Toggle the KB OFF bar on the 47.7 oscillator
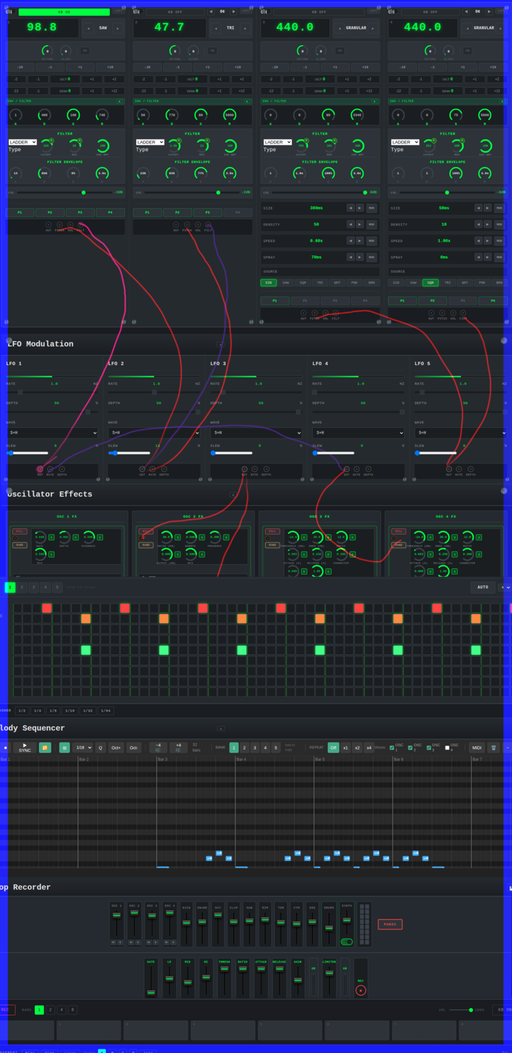Viewport: 512px width, 1053px height. point(175,12)
